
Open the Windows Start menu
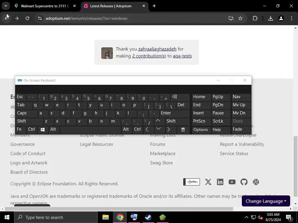[7, 217]
